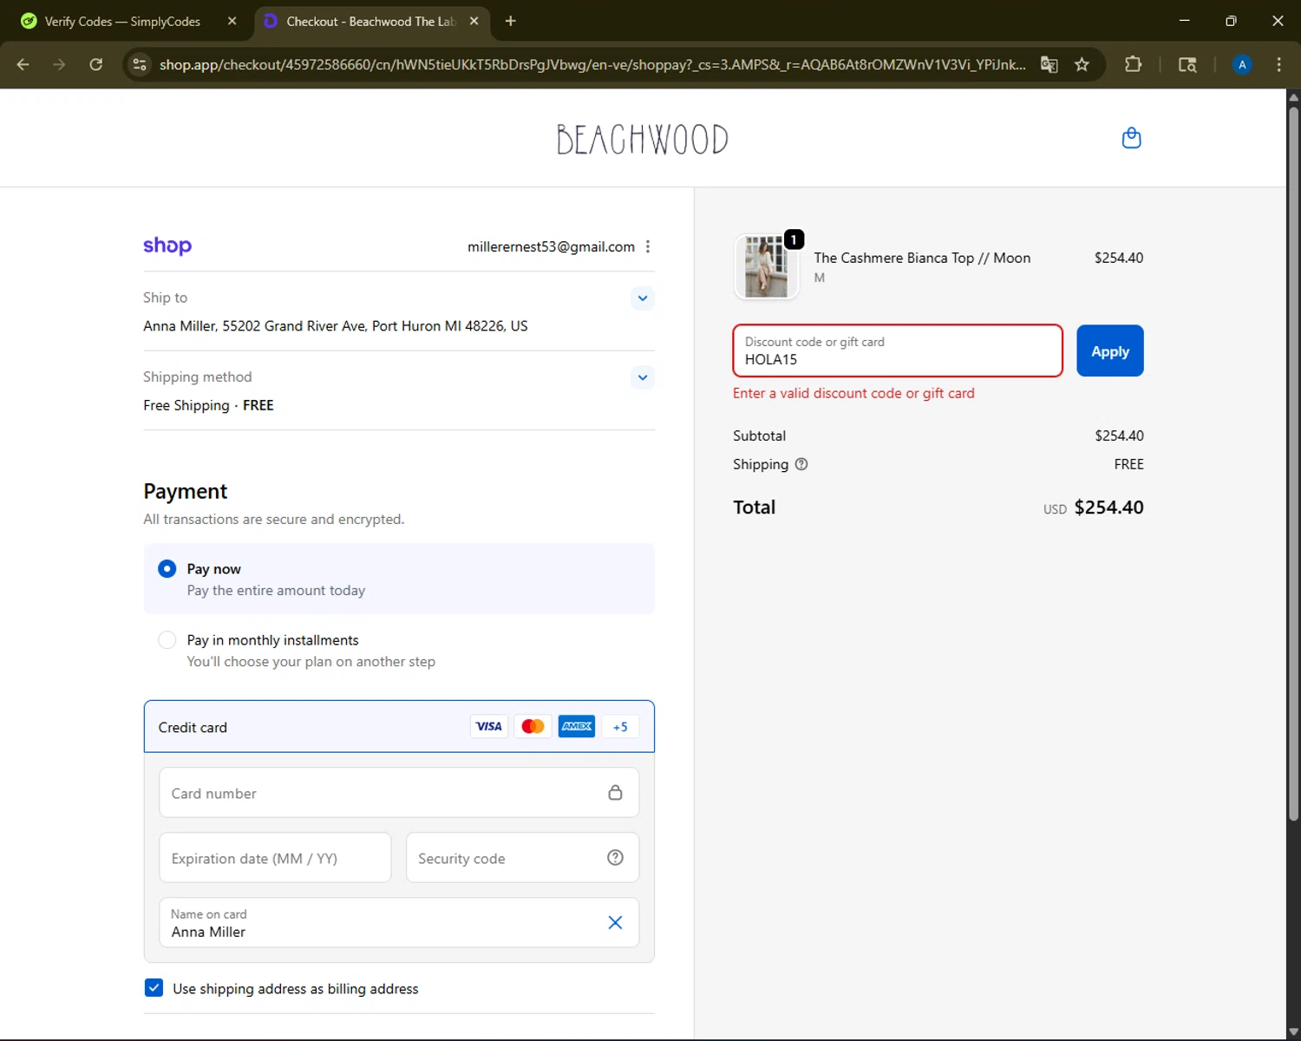Select the Pay now option
This screenshot has width=1301, height=1041.
pos(399,579)
